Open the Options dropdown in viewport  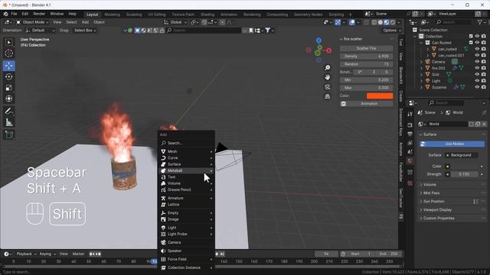pos(391,31)
